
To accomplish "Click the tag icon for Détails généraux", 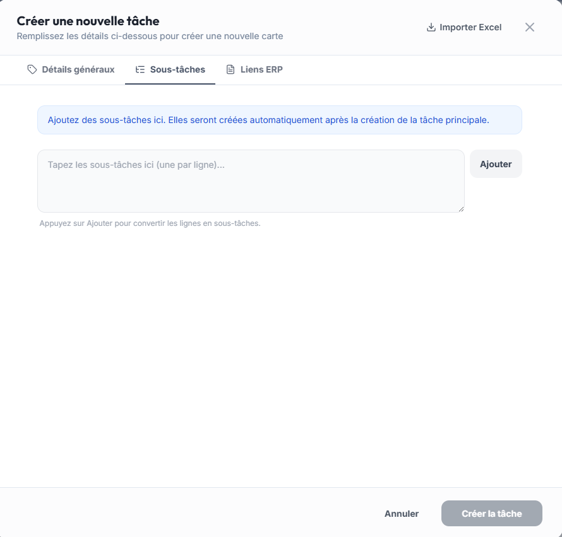I will [x=32, y=69].
